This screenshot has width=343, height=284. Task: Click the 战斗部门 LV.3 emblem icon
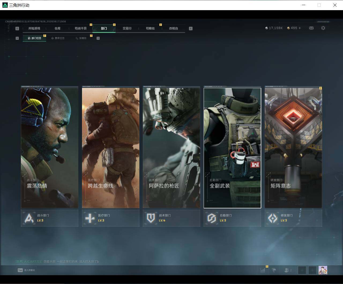[x=29, y=218]
